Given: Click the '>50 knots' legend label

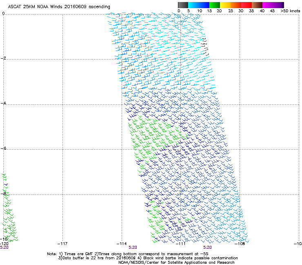Looking at the screenshot, I should (x=290, y=11).
